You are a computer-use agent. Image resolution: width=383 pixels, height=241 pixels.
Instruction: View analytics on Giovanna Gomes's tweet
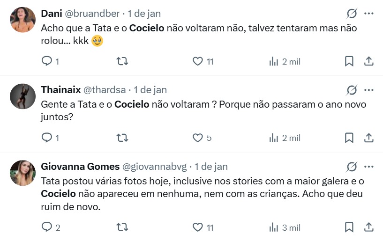coord(274,227)
